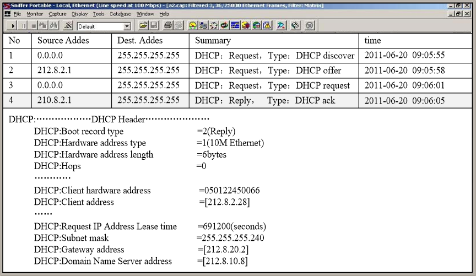
Task: Click the application icon in menu bar
Action: 8,14
